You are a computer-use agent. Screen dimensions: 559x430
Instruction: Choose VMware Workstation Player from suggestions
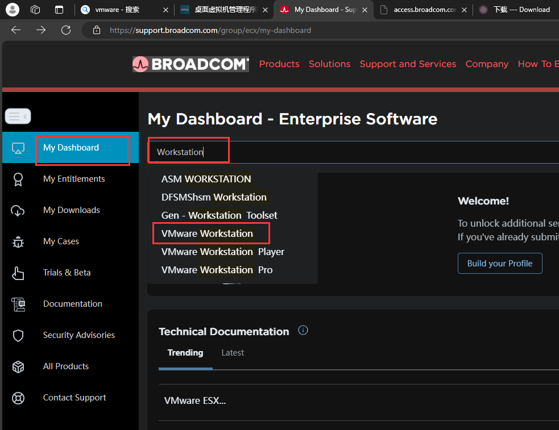(x=222, y=252)
